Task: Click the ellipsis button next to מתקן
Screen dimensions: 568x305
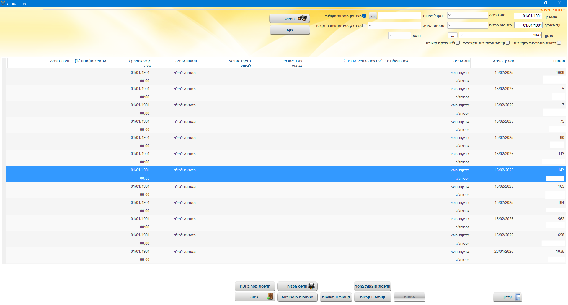Action: 453,35
